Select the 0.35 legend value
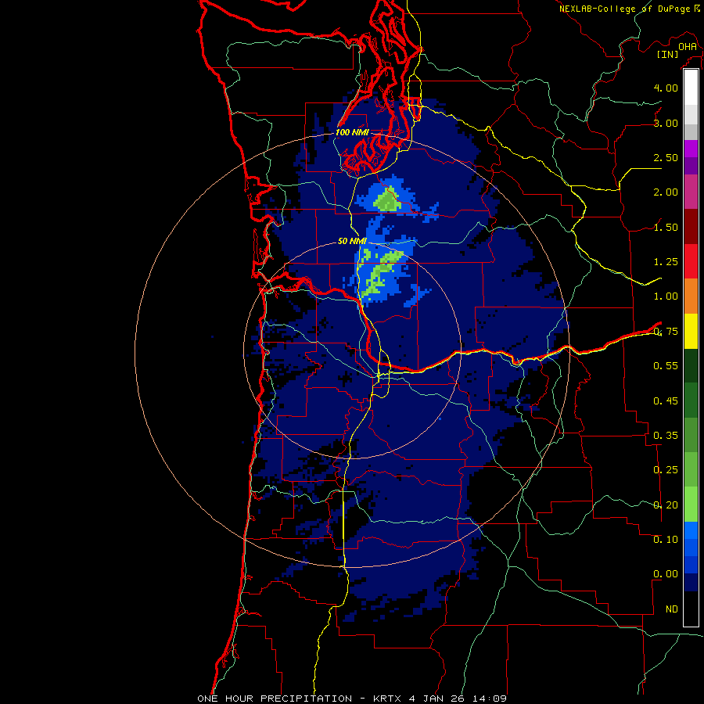 [x=666, y=436]
